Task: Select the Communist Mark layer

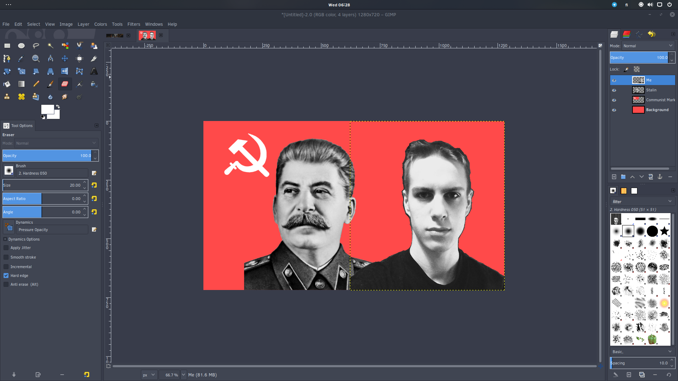Action: (642, 100)
